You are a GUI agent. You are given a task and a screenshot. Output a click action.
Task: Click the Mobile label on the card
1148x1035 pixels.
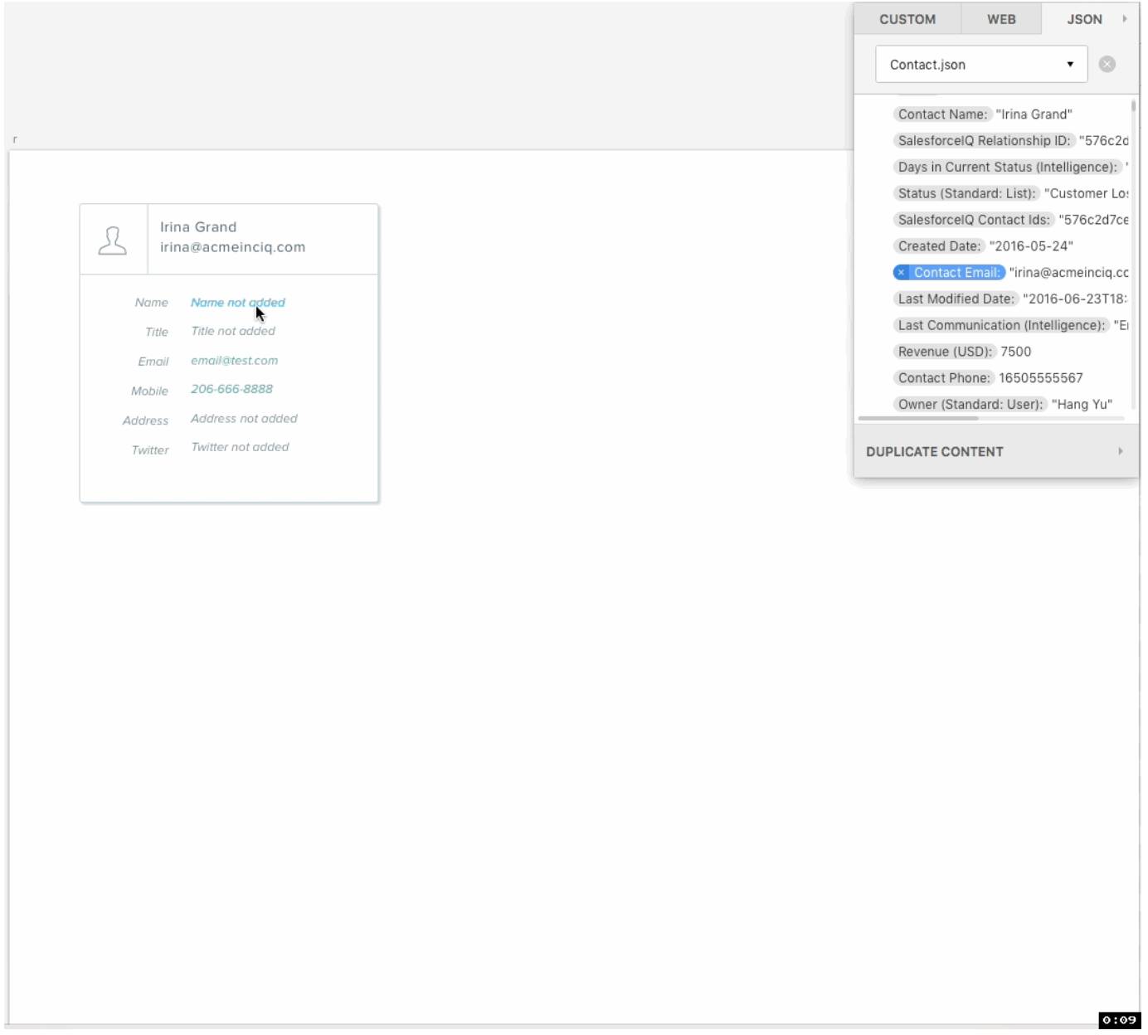(x=149, y=391)
